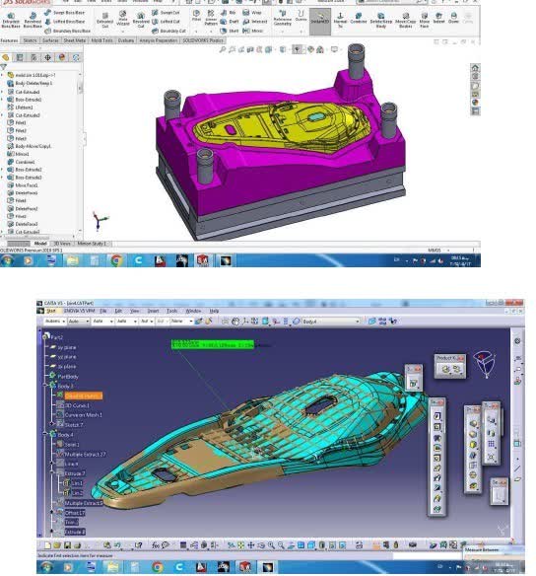Click the filter funnel above SolidWorks tree
The image size is (536, 576).
coord(4,67)
